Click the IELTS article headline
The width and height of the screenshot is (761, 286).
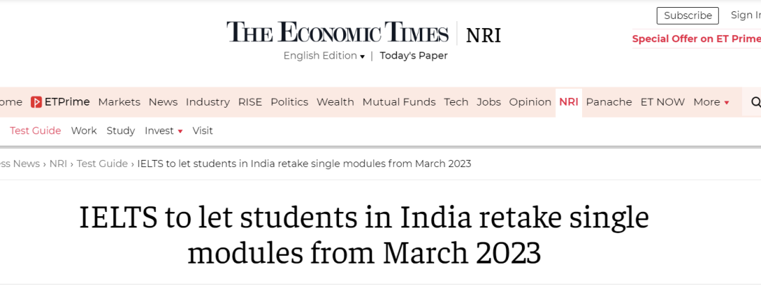click(x=364, y=235)
